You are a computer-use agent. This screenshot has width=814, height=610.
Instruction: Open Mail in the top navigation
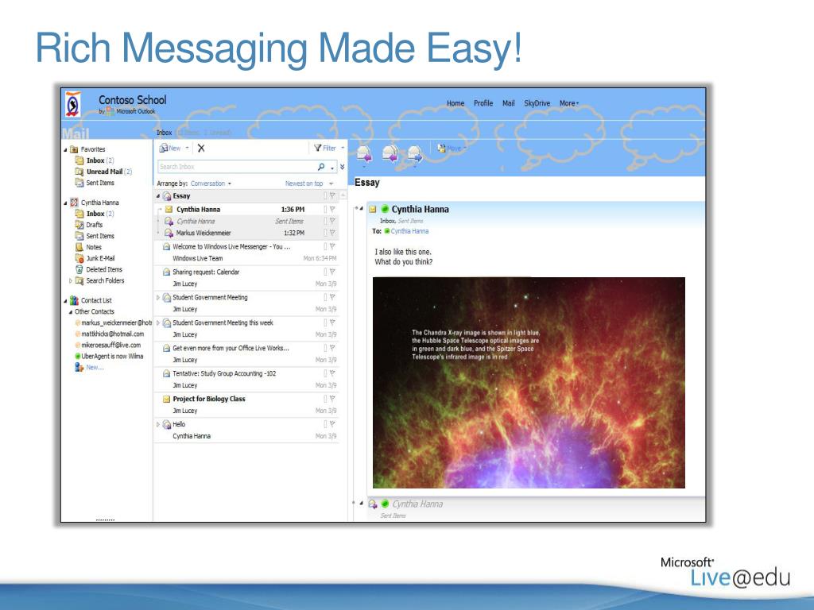pos(508,103)
